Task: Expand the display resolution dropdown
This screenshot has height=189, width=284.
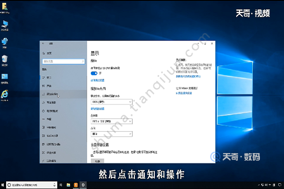Action: click(x=111, y=121)
